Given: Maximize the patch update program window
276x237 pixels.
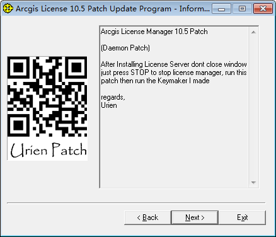Looking at the screenshot, I should click(x=242, y=9).
